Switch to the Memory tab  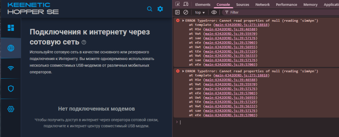(x=311, y=4)
